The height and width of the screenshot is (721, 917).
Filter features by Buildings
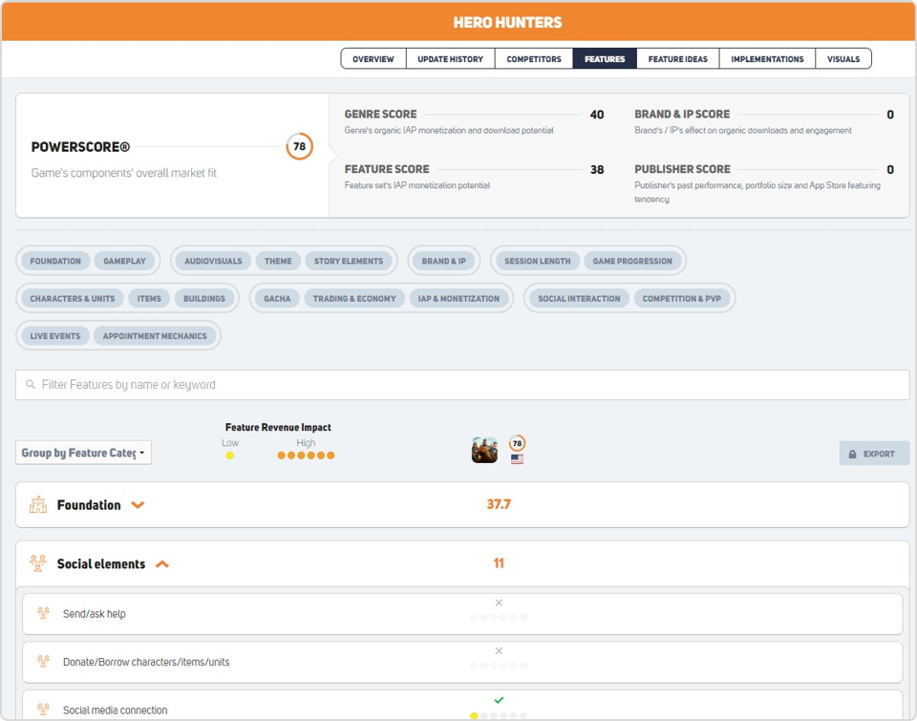(x=204, y=298)
